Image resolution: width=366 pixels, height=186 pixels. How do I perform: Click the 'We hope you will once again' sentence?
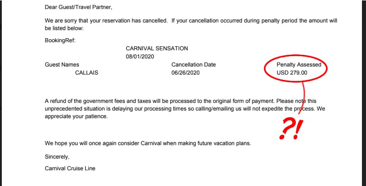148,143
